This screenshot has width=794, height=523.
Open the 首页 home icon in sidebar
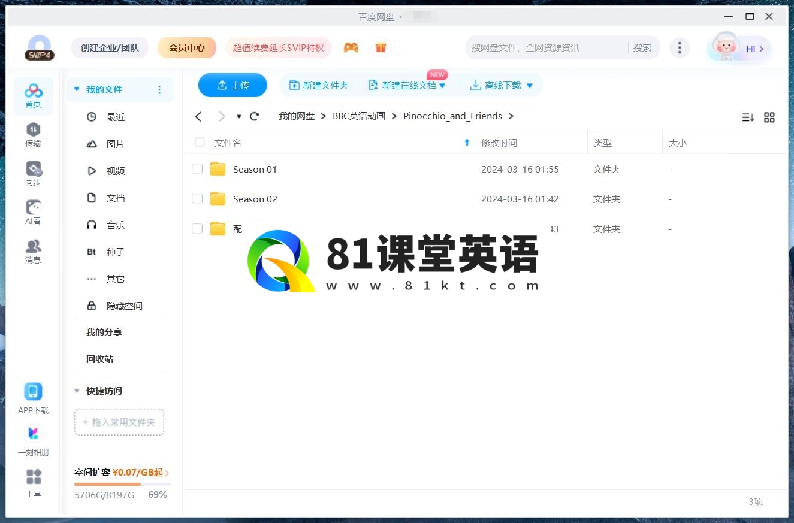(x=33, y=96)
